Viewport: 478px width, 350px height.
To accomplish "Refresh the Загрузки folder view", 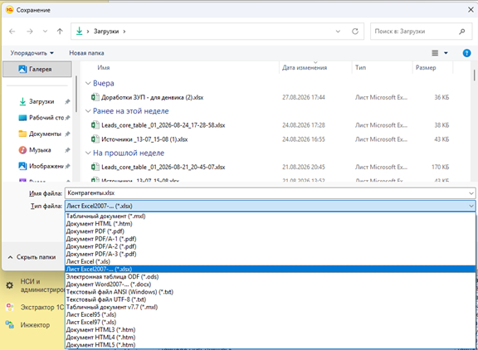I will (355, 32).
